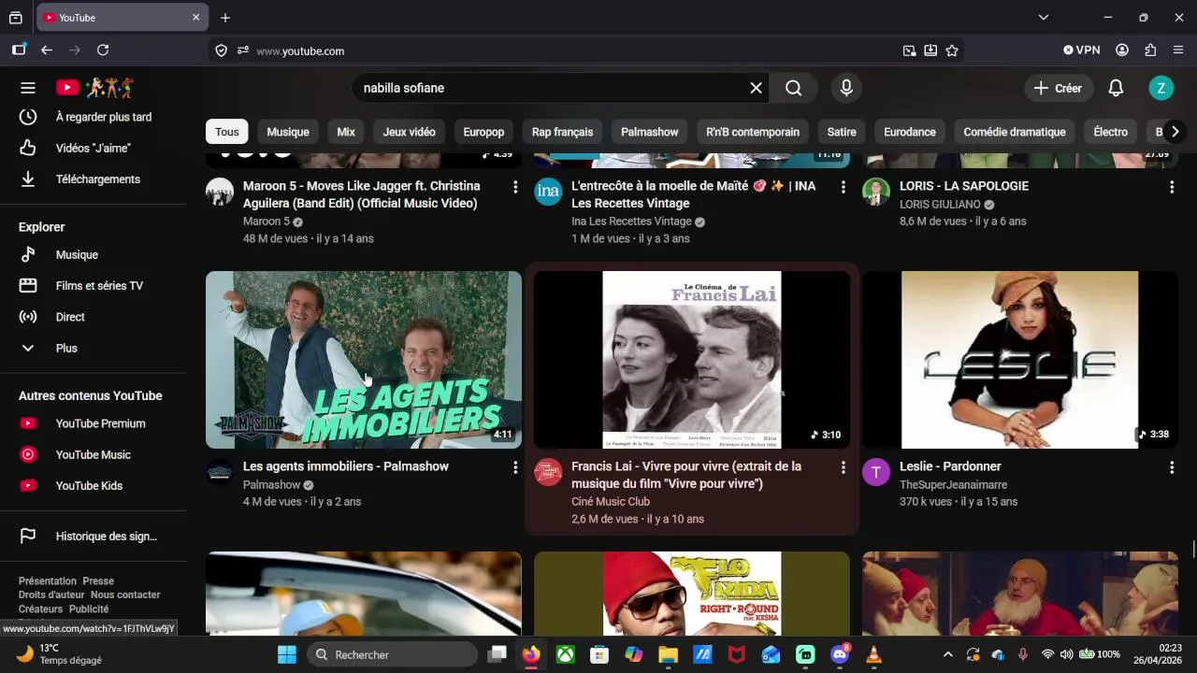
Task: Open Films et séries TV
Action: coord(94,285)
